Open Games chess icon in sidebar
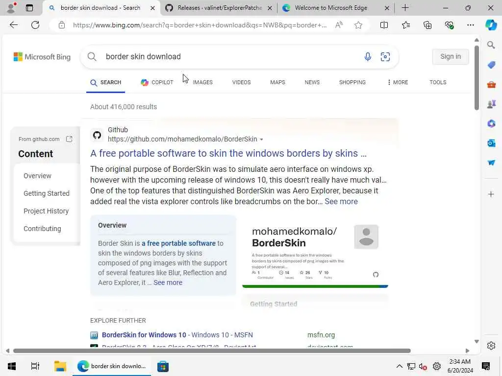Screen dimensions: 502x376 click(x=491, y=104)
